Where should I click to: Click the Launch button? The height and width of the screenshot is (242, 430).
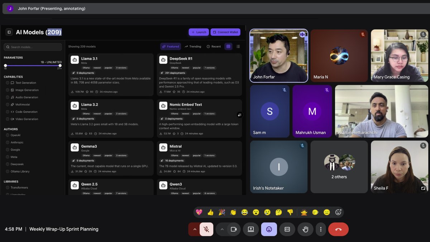(x=199, y=32)
